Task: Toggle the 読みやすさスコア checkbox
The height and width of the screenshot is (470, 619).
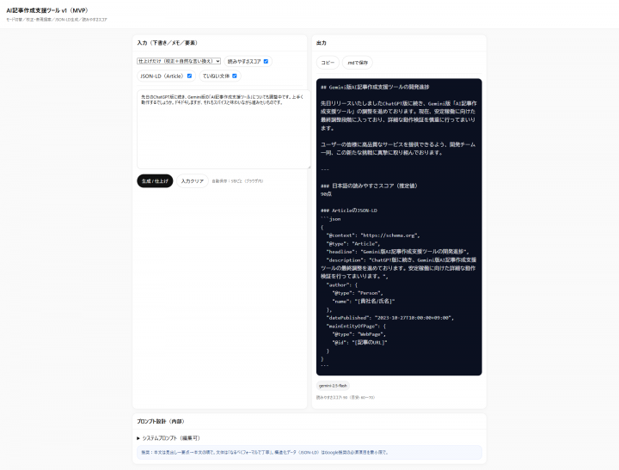Action: (x=267, y=61)
